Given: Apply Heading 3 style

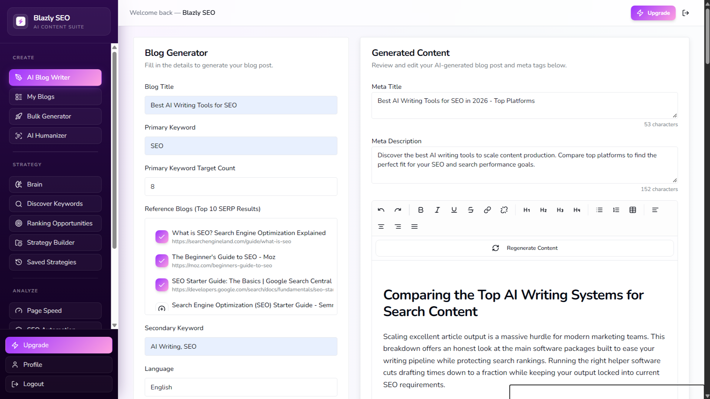Looking at the screenshot, I should pos(560,210).
